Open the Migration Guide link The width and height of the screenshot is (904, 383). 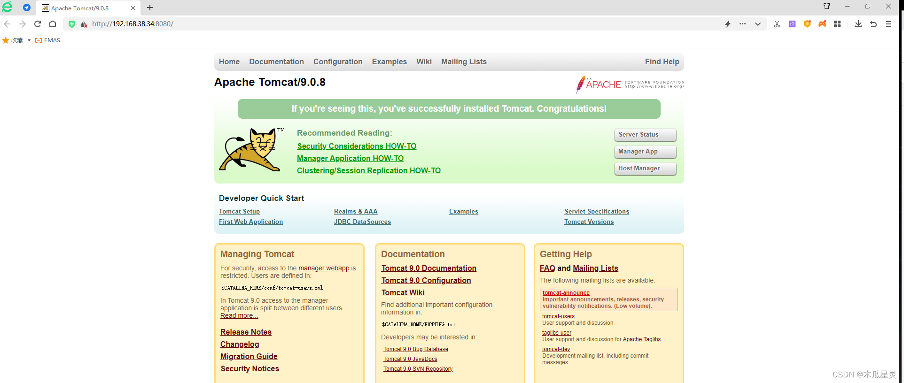point(249,357)
